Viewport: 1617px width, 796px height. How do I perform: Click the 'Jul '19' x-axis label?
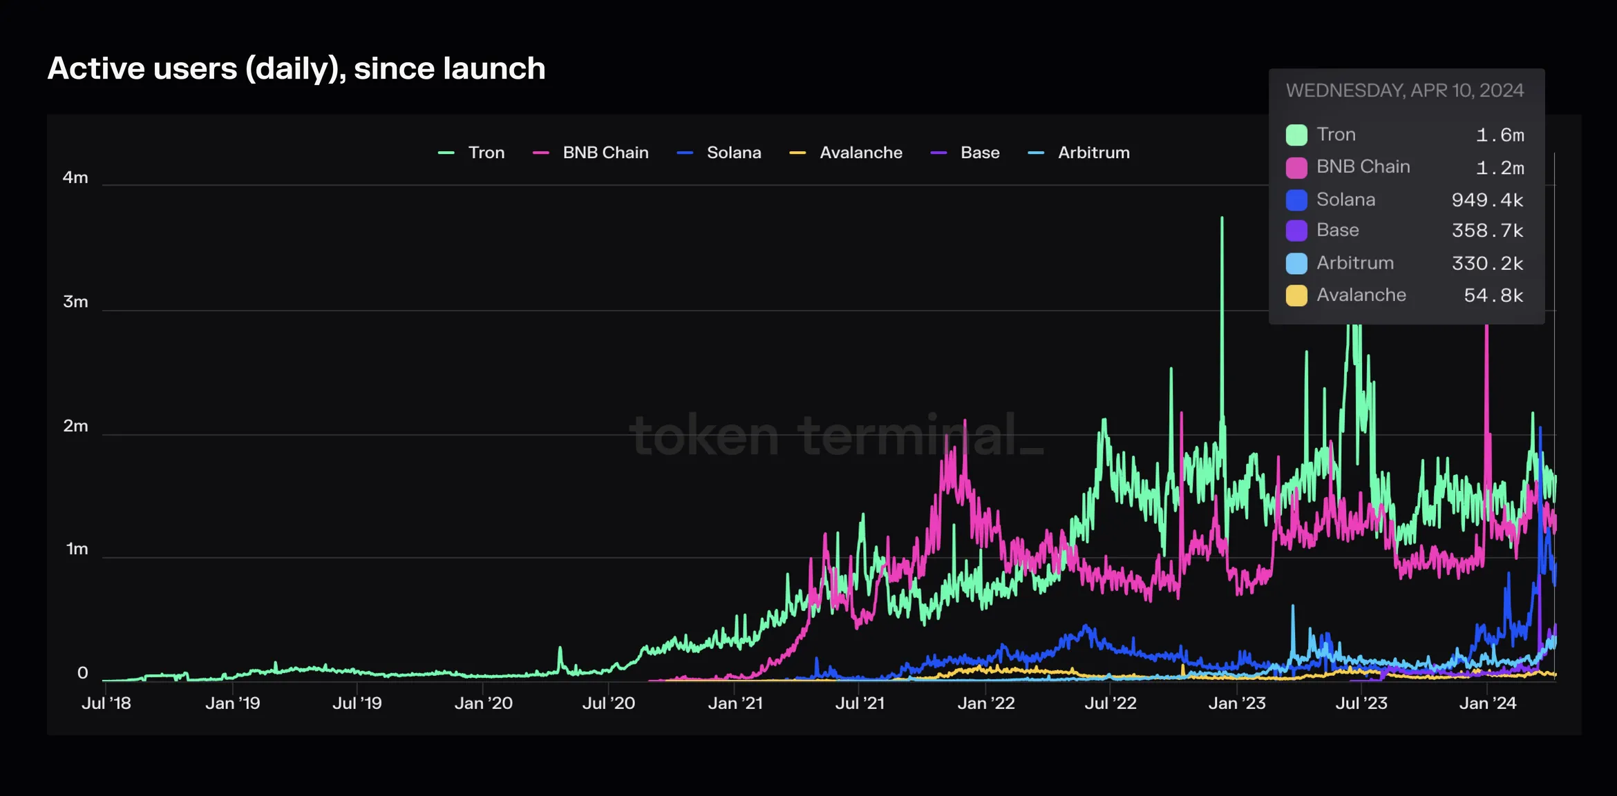[357, 703]
